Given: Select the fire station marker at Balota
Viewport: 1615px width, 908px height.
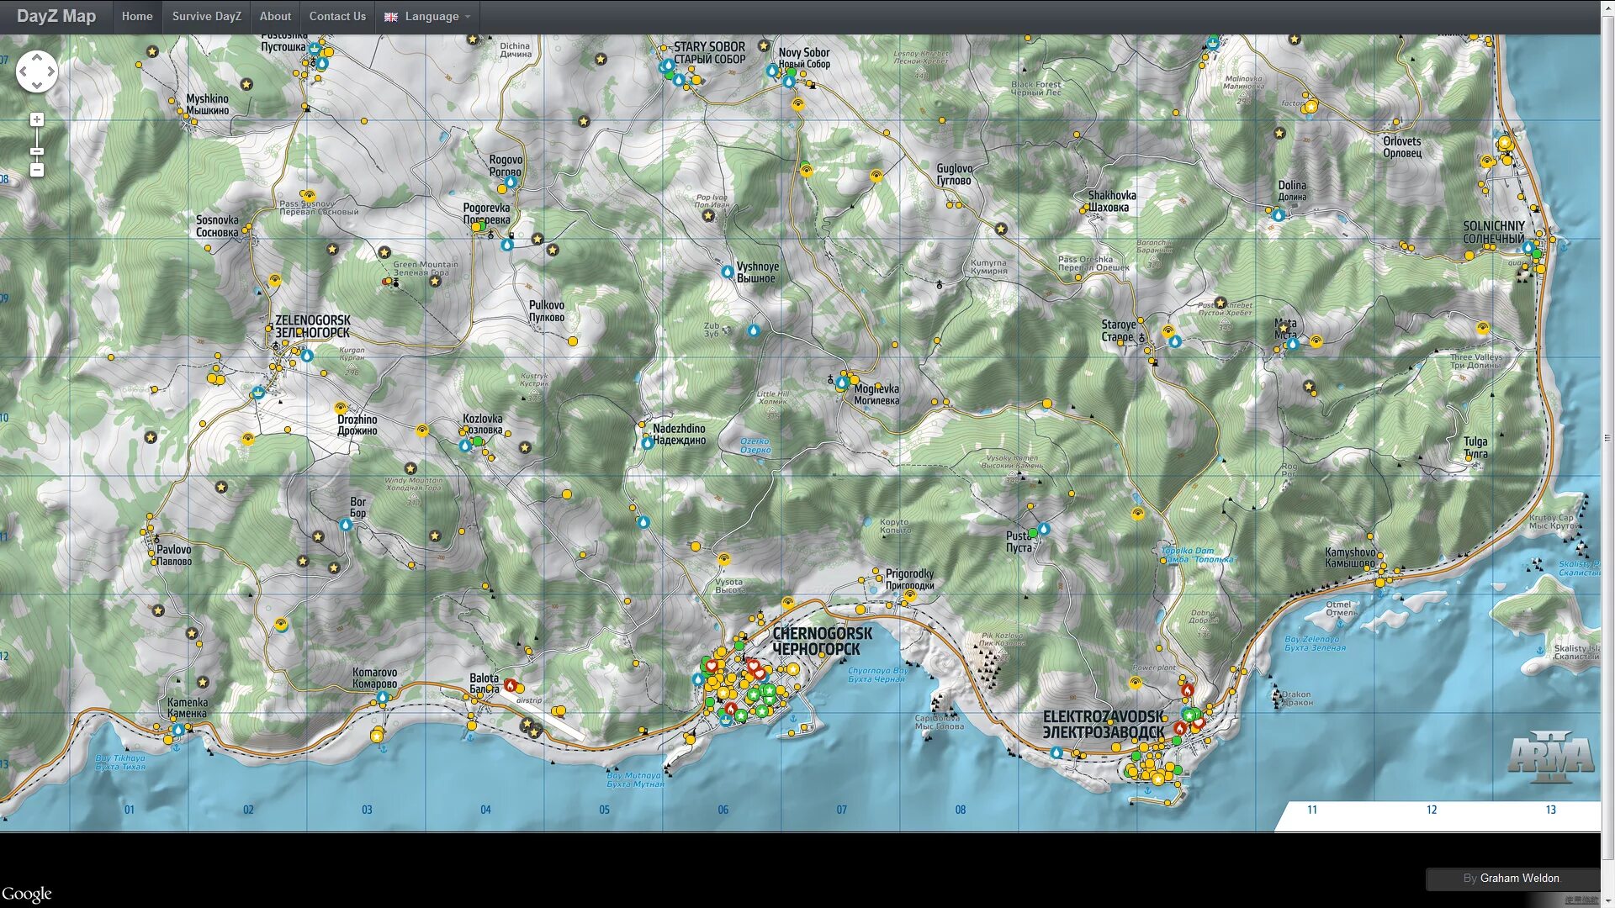Looking at the screenshot, I should click(509, 685).
